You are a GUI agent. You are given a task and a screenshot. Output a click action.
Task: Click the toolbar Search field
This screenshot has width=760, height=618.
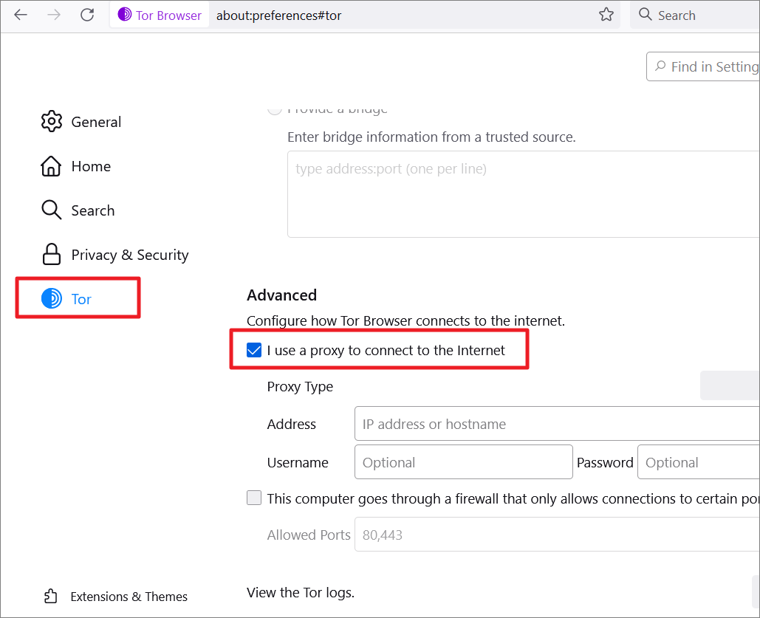tap(694, 15)
